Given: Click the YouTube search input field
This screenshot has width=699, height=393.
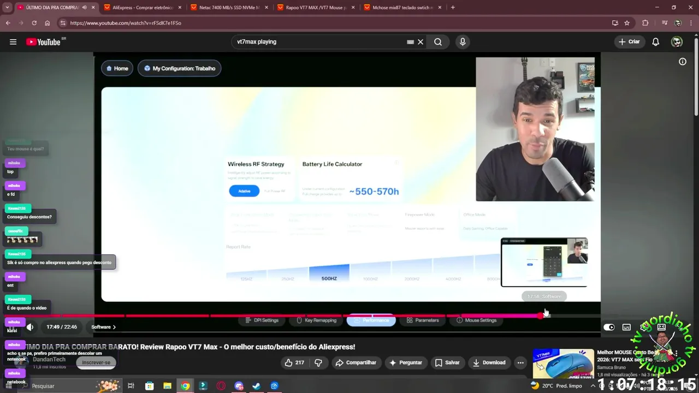Looking at the screenshot, I should (319, 42).
